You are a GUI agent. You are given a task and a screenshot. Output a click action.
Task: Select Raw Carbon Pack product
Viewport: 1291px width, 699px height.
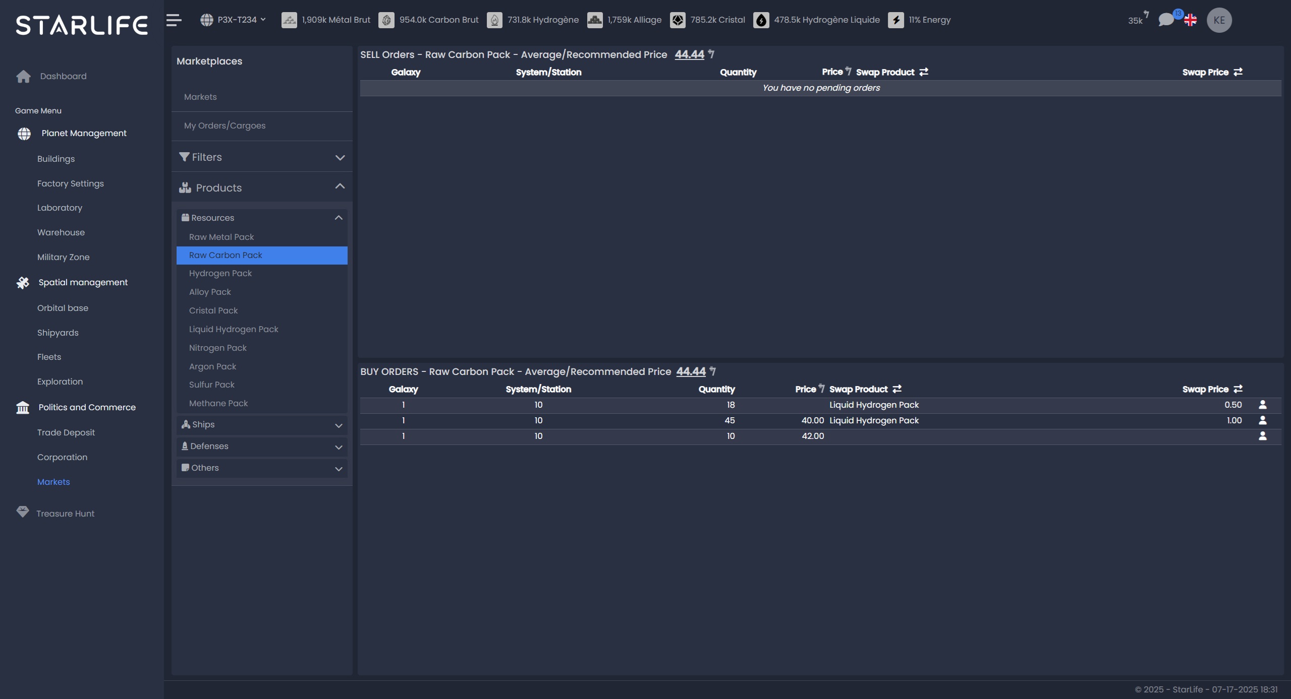point(262,256)
